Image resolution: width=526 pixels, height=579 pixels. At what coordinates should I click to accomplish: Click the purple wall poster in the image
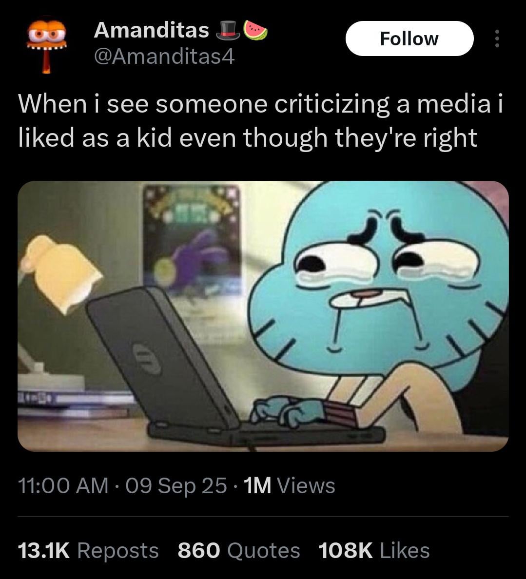point(192,240)
